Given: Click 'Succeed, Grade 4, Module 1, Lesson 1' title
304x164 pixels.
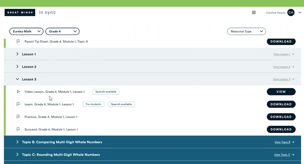Looking at the screenshot, I should (x=51, y=129).
